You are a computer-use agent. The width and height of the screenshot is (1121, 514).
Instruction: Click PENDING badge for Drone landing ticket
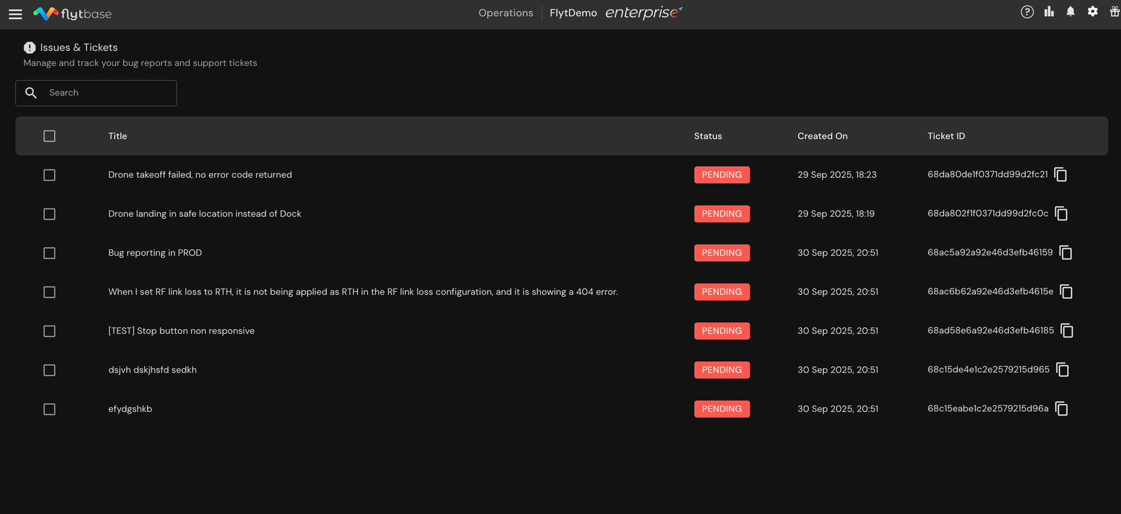[x=722, y=214]
